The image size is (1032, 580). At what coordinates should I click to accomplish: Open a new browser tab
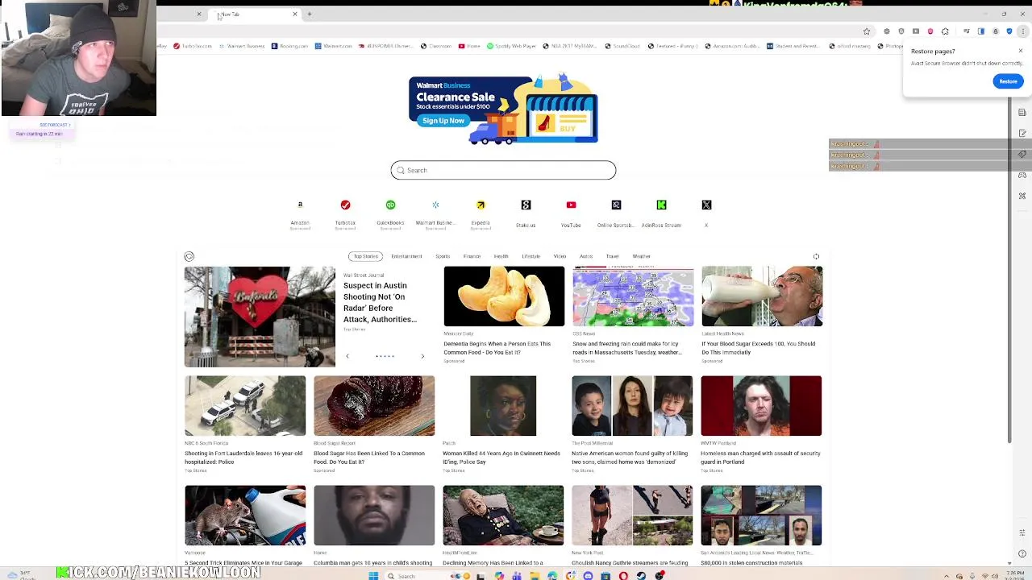pos(310,14)
